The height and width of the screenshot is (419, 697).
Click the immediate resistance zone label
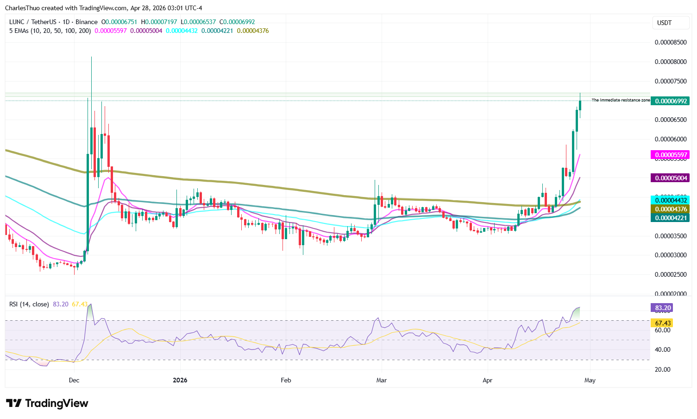click(621, 100)
